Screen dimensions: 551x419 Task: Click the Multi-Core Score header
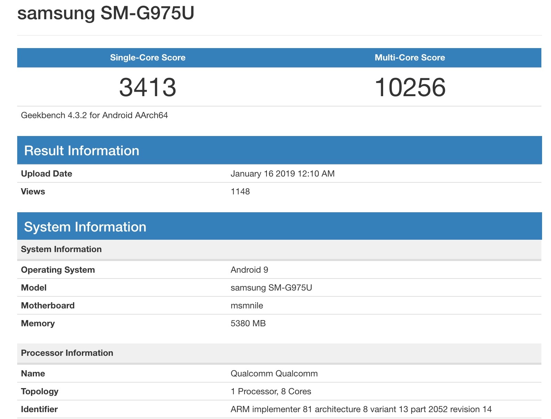coord(410,58)
